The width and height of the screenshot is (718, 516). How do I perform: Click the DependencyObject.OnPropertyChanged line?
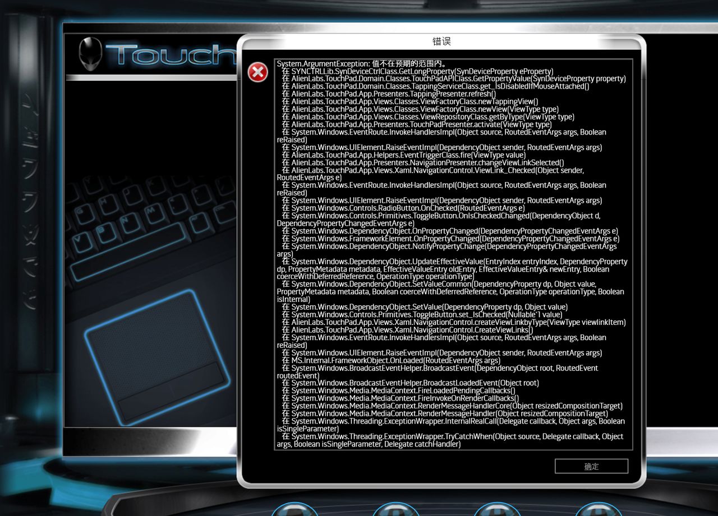tap(450, 231)
